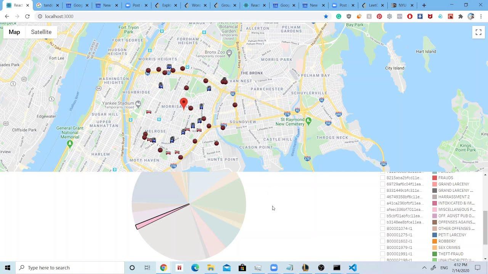Enable the checkbox for 8215aba2bfcd11e entry
The width and height of the screenshot is (488, 274).
pos(383,177)
